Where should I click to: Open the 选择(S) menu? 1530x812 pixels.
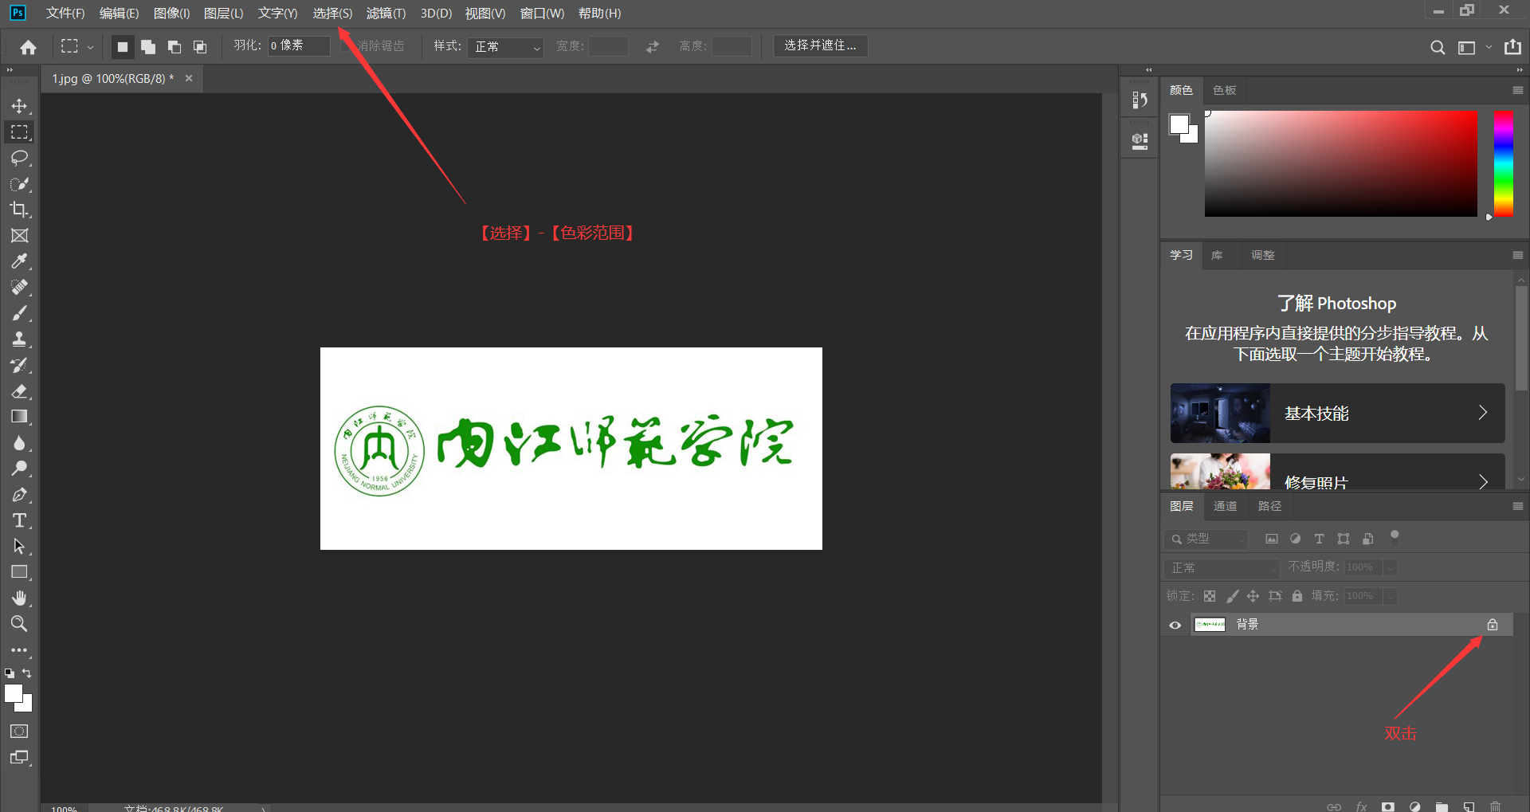[x=332, y=14]
